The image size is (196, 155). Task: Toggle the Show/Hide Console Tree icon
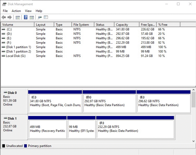point(18,17)
